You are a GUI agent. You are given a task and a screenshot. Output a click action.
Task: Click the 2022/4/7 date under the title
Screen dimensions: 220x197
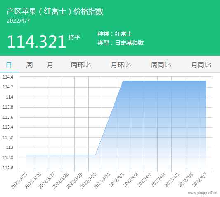[18, 21]
